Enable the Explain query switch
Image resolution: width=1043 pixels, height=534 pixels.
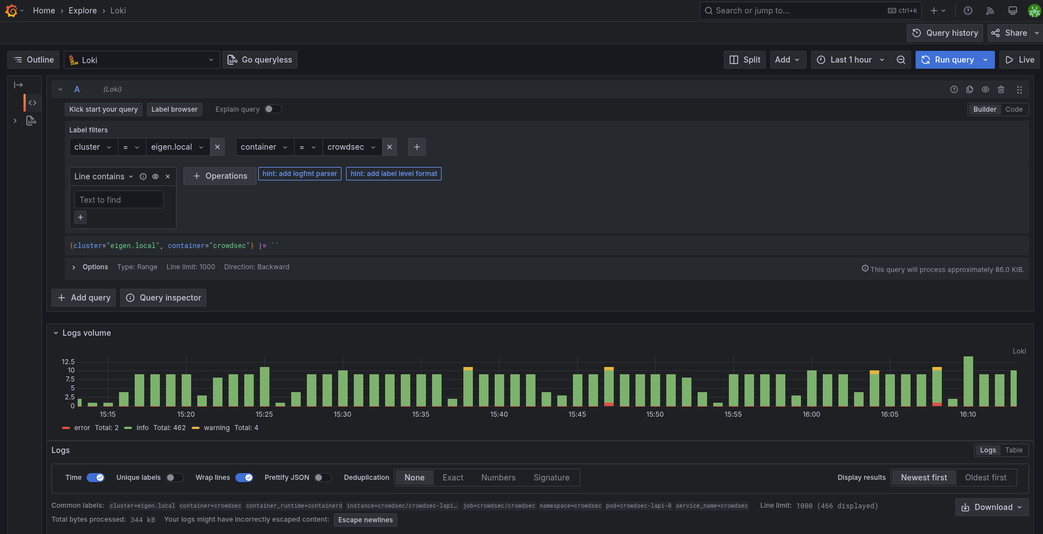[x=273, y=109]
